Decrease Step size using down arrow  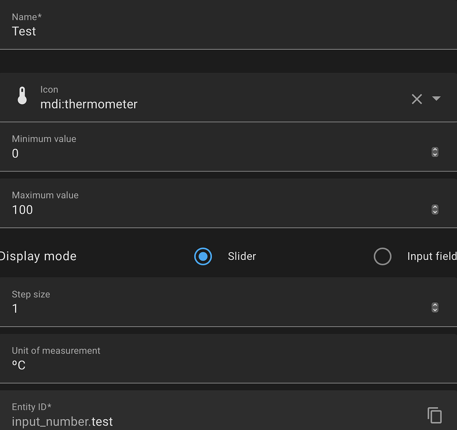click(x=435, y=310)
